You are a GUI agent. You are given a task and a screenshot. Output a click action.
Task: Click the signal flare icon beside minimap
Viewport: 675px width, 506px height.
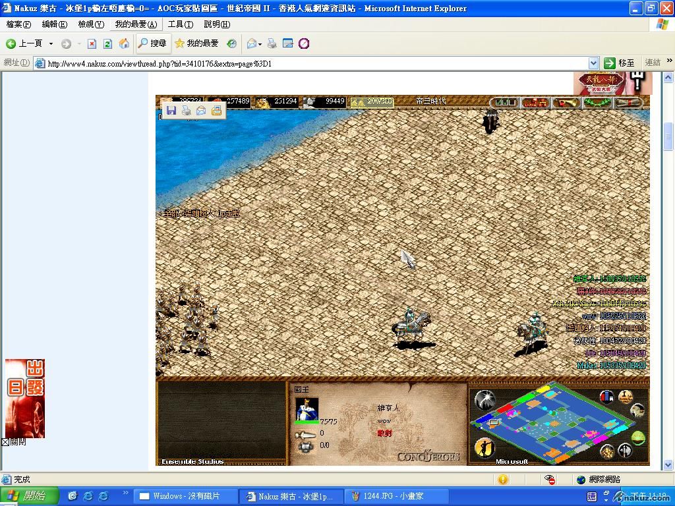[484, 399]
